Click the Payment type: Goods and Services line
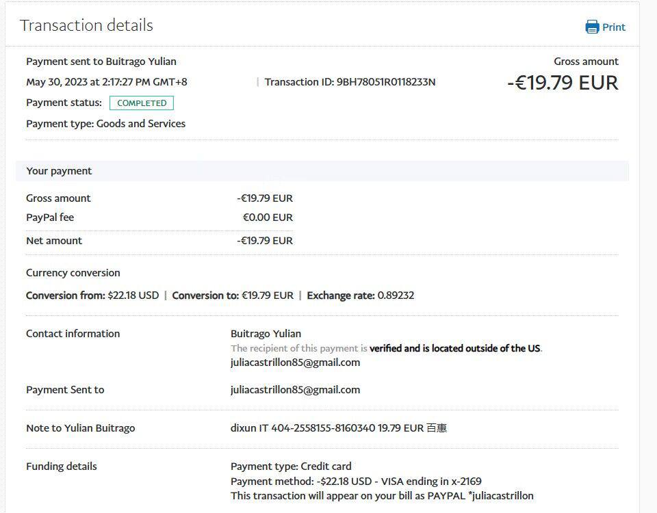 click(x=106, y=124)
